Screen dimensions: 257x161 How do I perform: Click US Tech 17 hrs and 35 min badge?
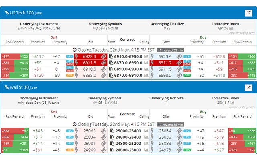pos(170,50)
